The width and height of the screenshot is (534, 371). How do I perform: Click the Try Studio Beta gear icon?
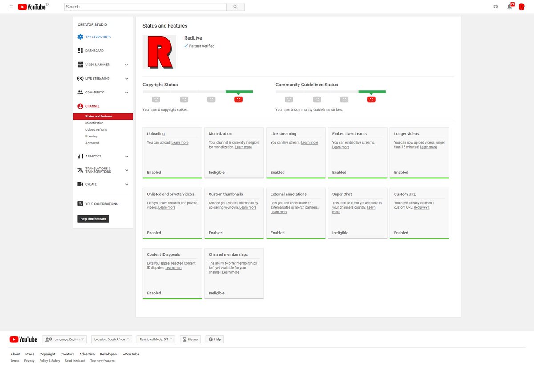[80, 37]
